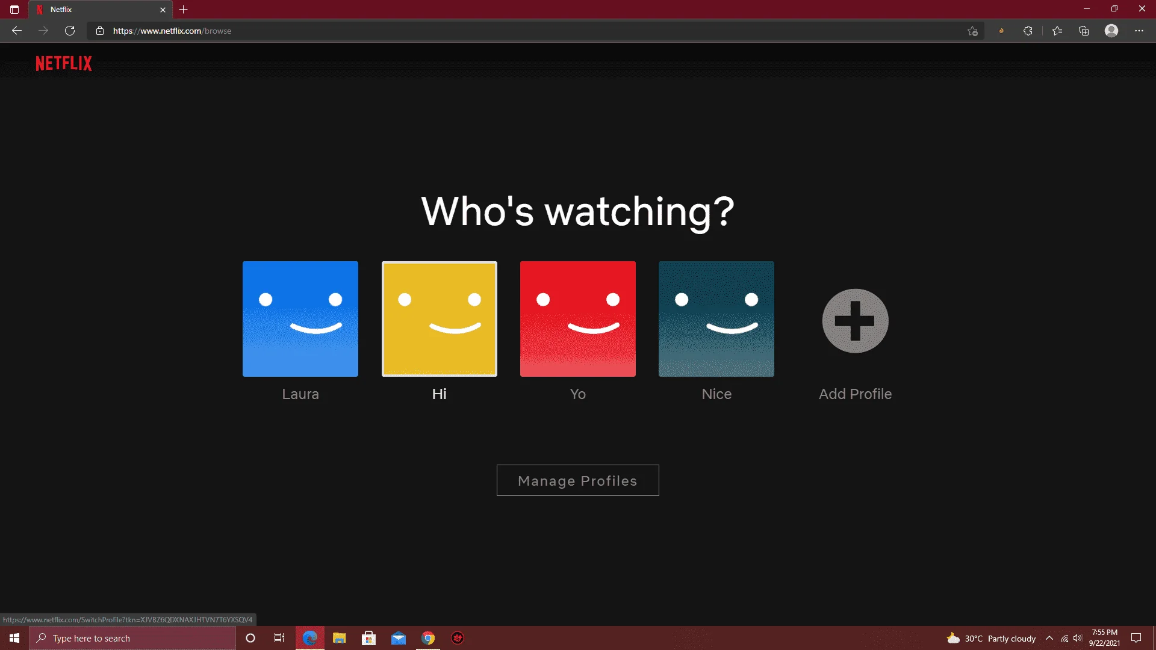
Task: View site info via the lock icon
Action: (x=100, y=31)
